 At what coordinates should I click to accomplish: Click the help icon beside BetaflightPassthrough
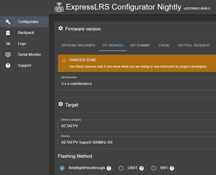109,168
